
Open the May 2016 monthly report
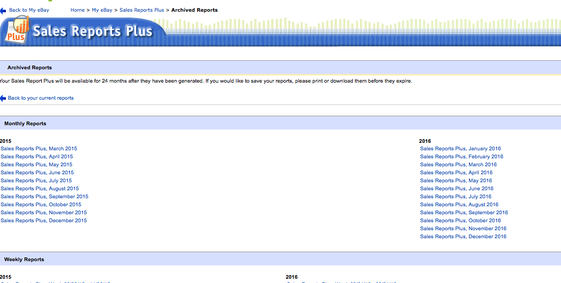pos(456,181)
